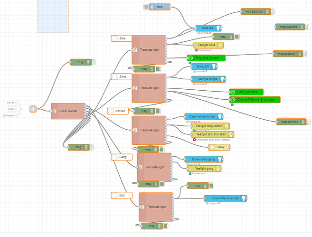Click the input port of Color_MiHome node
Image resolution: width=312 pixels, height=237 pixels.
[229, 92]
